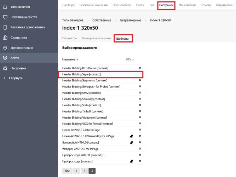Open Настройки in the top menu

166,5
